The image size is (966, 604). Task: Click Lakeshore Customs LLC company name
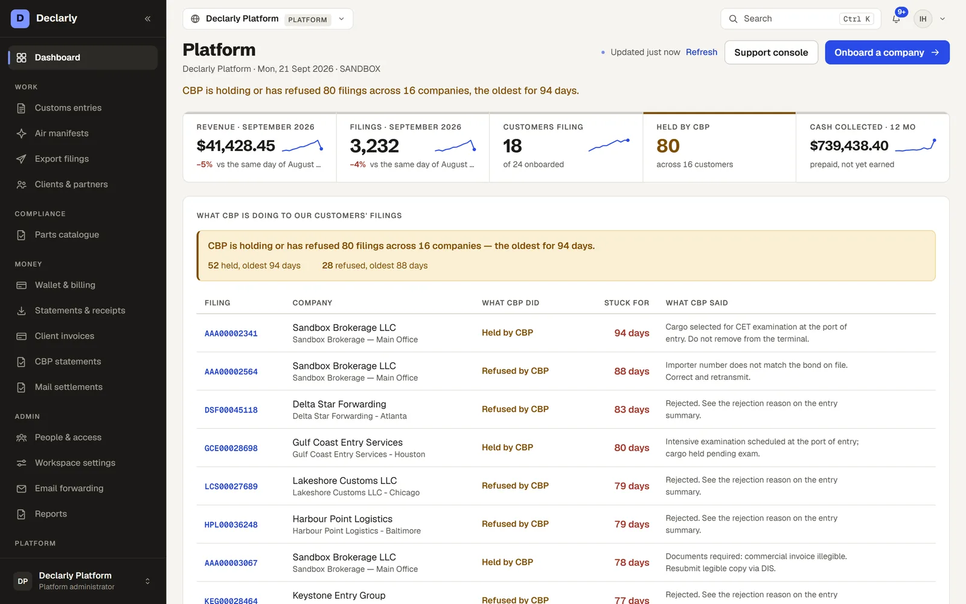point(345,481)
